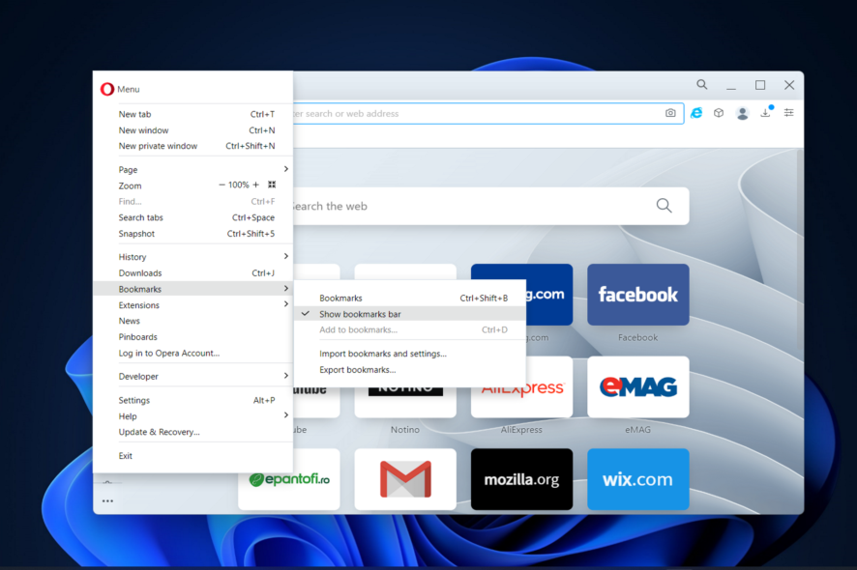Image resolution: width=857 pixels, height=570 pixels.
Task: Expand the Developer submenu
Action: [192, 376]
